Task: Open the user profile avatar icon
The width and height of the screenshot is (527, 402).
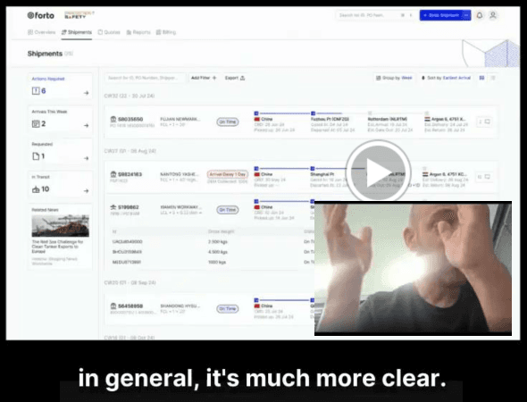Action: 493,15
